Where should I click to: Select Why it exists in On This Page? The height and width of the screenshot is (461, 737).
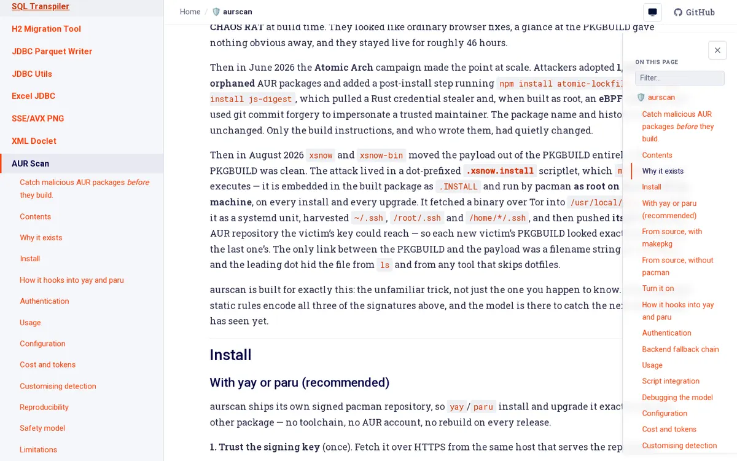pos(663,171)
